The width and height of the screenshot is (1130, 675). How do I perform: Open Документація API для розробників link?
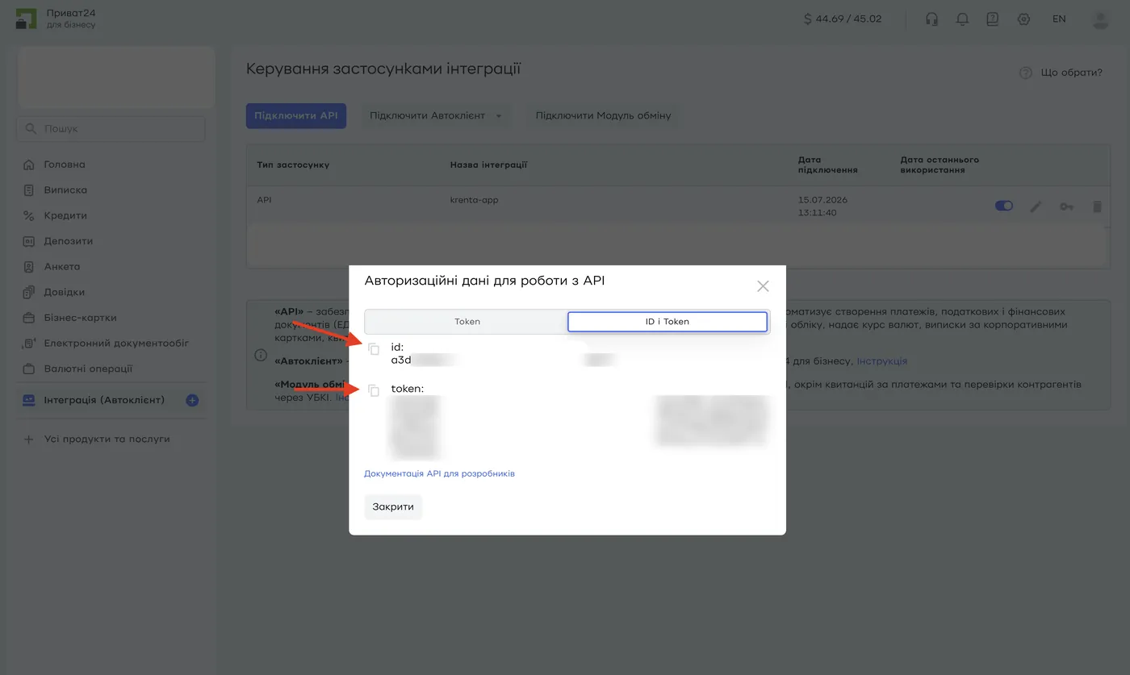pos(439,473)
